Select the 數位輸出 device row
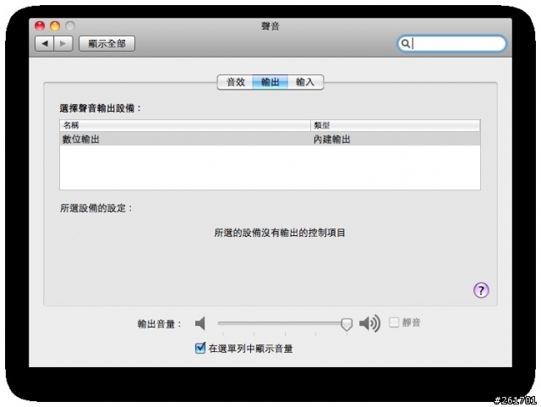Image resolution: width=541 pixels, height=407 pixels. [x=270, y=139]
